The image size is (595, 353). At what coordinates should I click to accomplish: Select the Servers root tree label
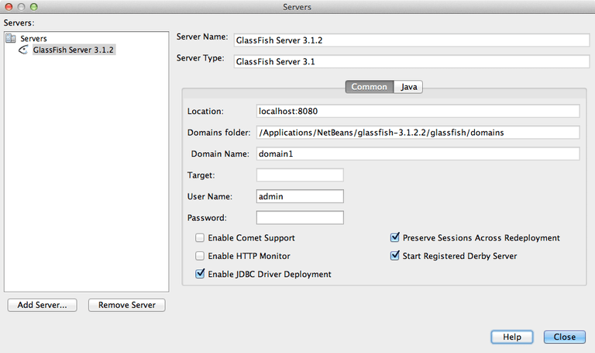33,38
